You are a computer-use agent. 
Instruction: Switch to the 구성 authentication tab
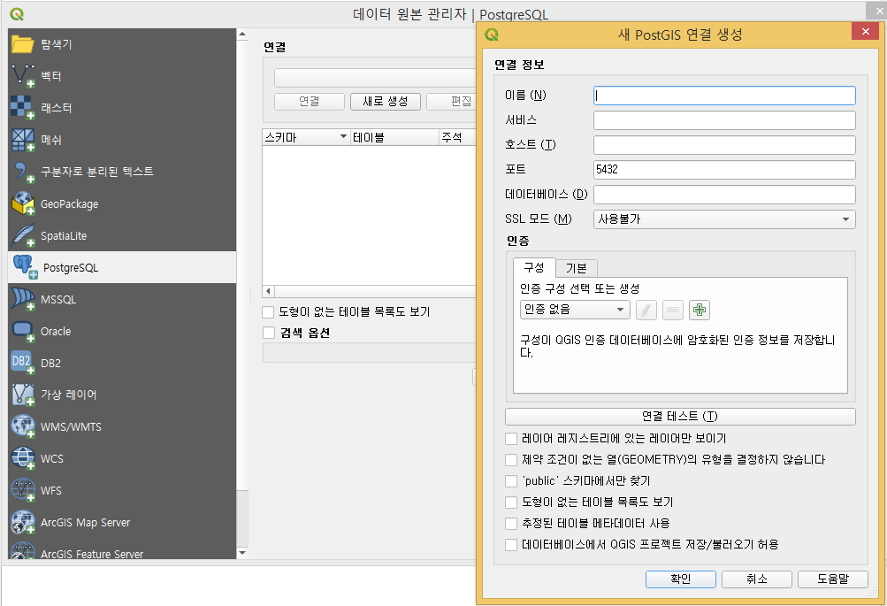point(533,267)
